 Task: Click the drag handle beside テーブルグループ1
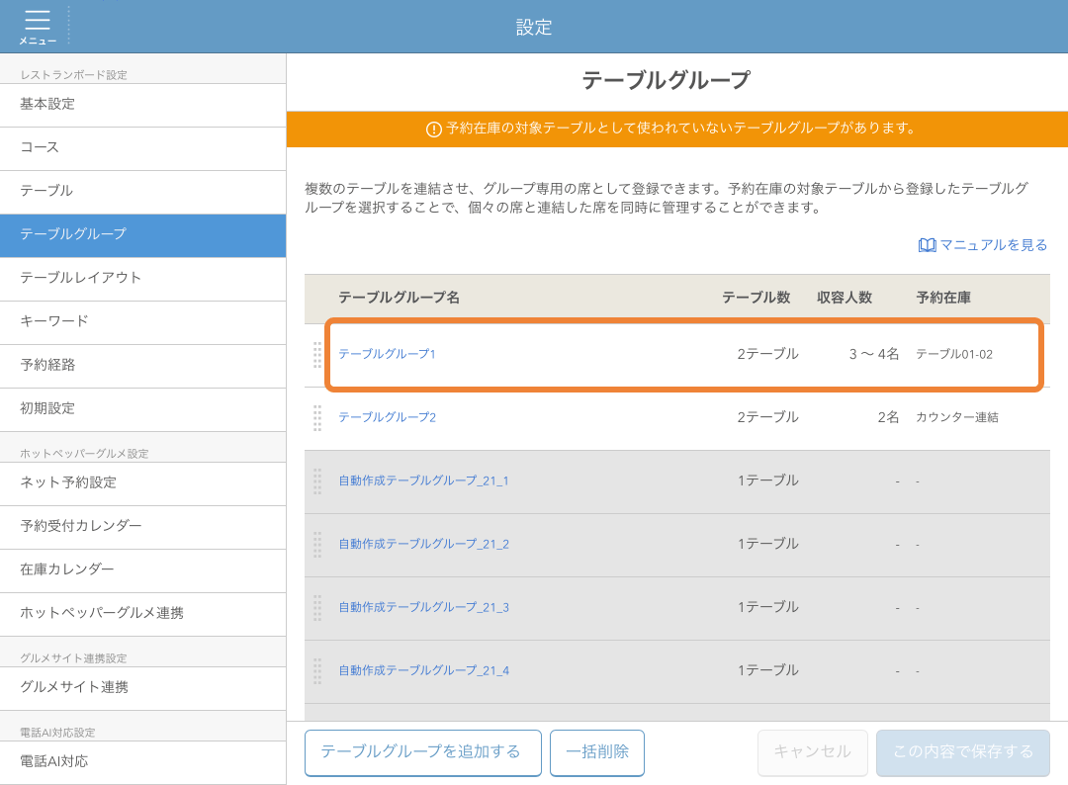click(317, 355)
